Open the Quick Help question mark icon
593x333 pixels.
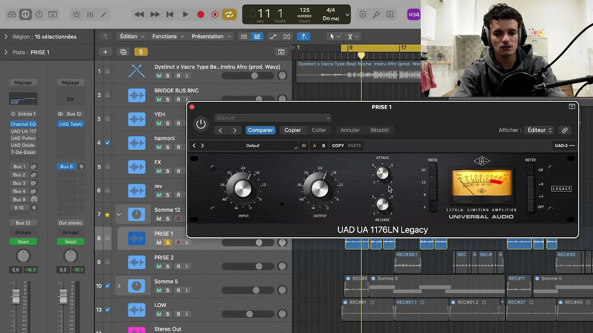point(39,14)
